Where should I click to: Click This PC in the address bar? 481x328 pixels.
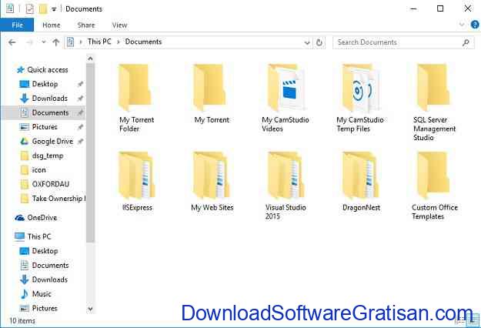coord(99,42)
